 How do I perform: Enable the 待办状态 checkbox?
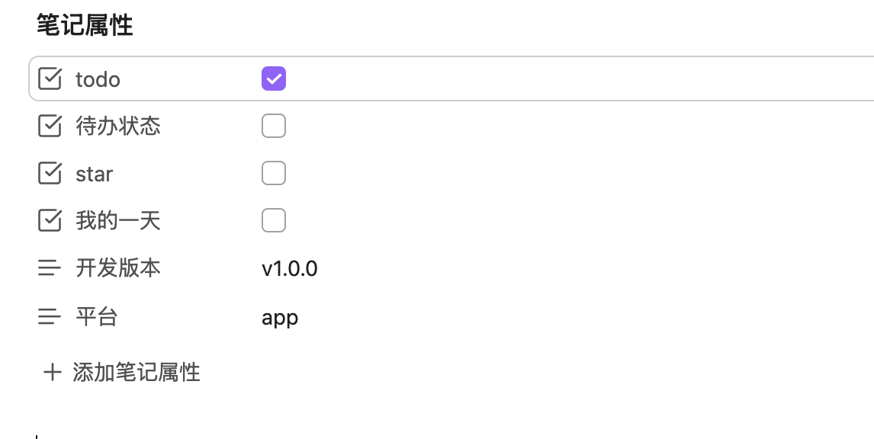(274, 126)
